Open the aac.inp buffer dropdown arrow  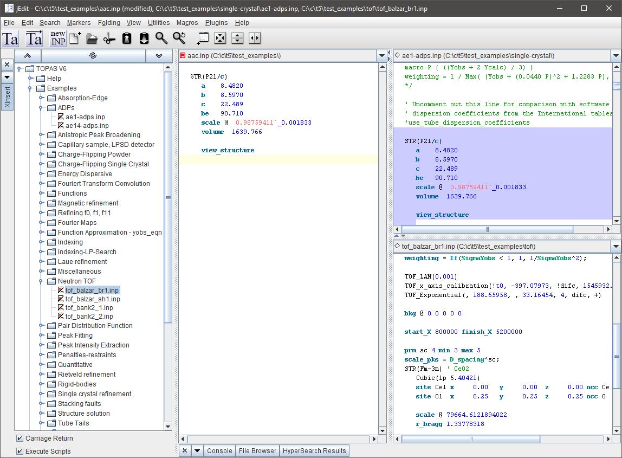[x=381, y=56]
